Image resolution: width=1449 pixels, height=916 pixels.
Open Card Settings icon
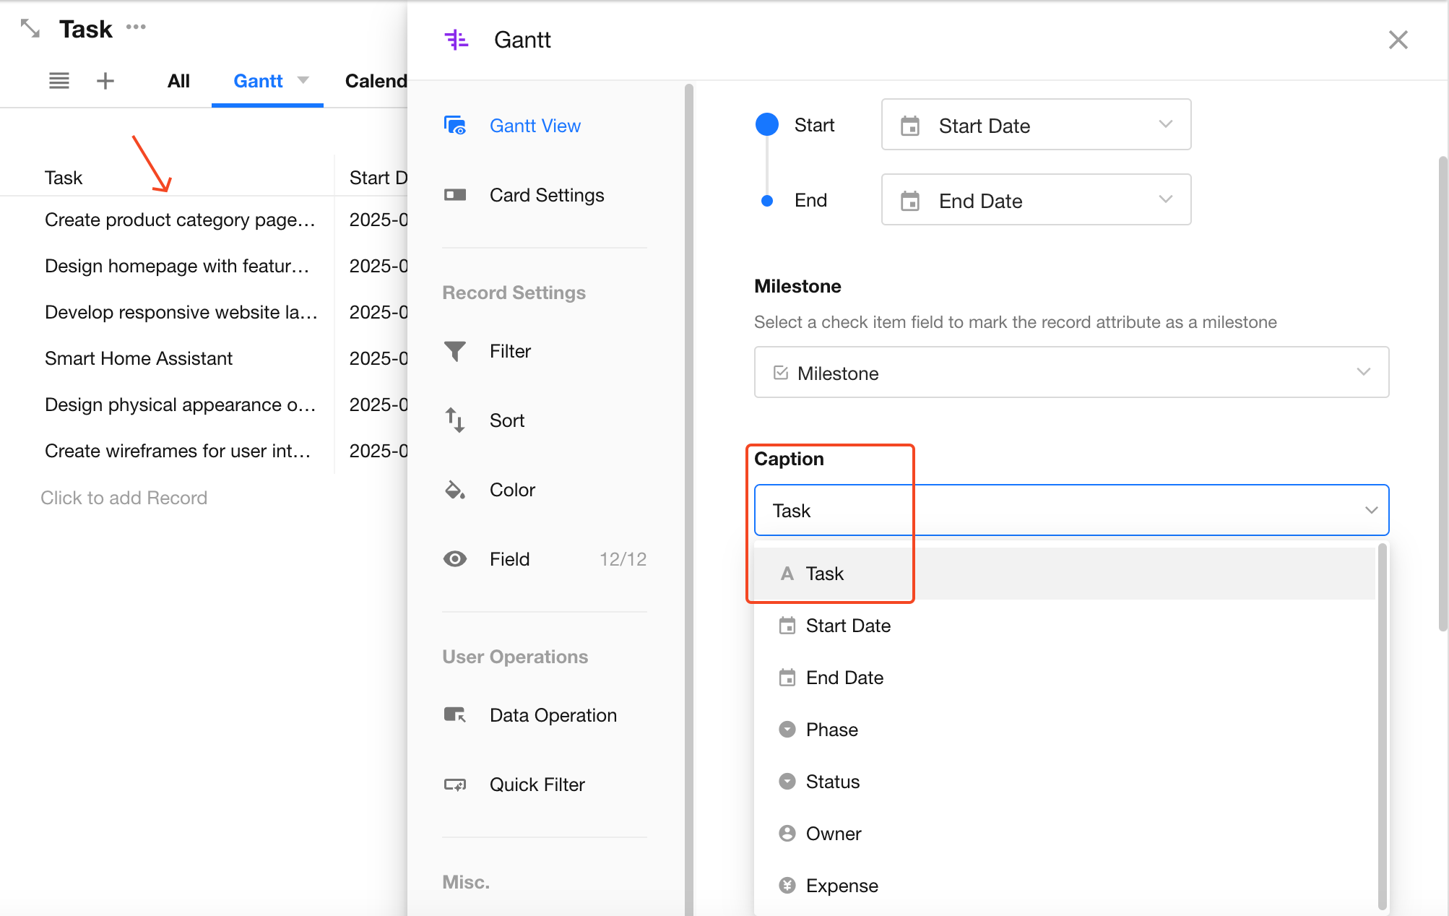point(455,195)
